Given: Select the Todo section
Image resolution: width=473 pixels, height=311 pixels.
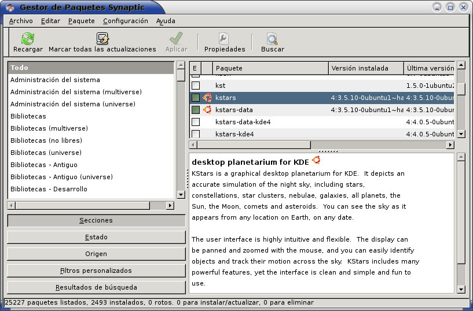Looking at the screenshot, I should pyautogui.click(x=91, y=68).
